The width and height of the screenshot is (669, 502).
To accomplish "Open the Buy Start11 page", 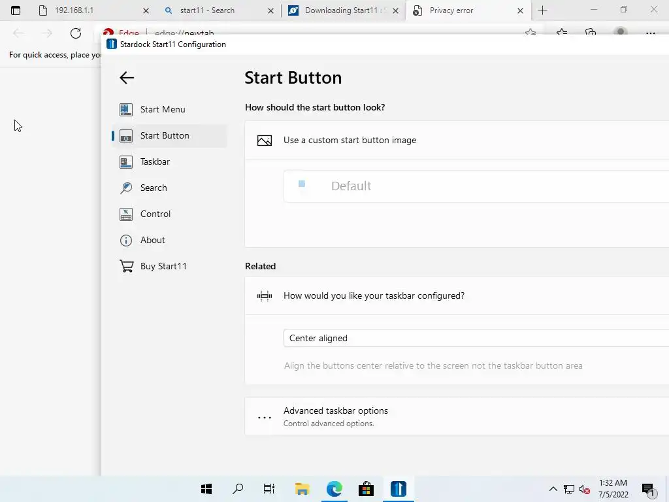I will point(169,267).
